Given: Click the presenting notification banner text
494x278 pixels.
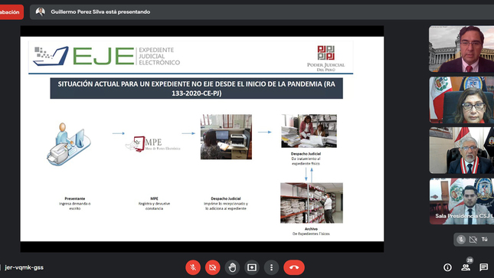Looking at the screenshot, I should pyautogui.click(x=100, y=12).
